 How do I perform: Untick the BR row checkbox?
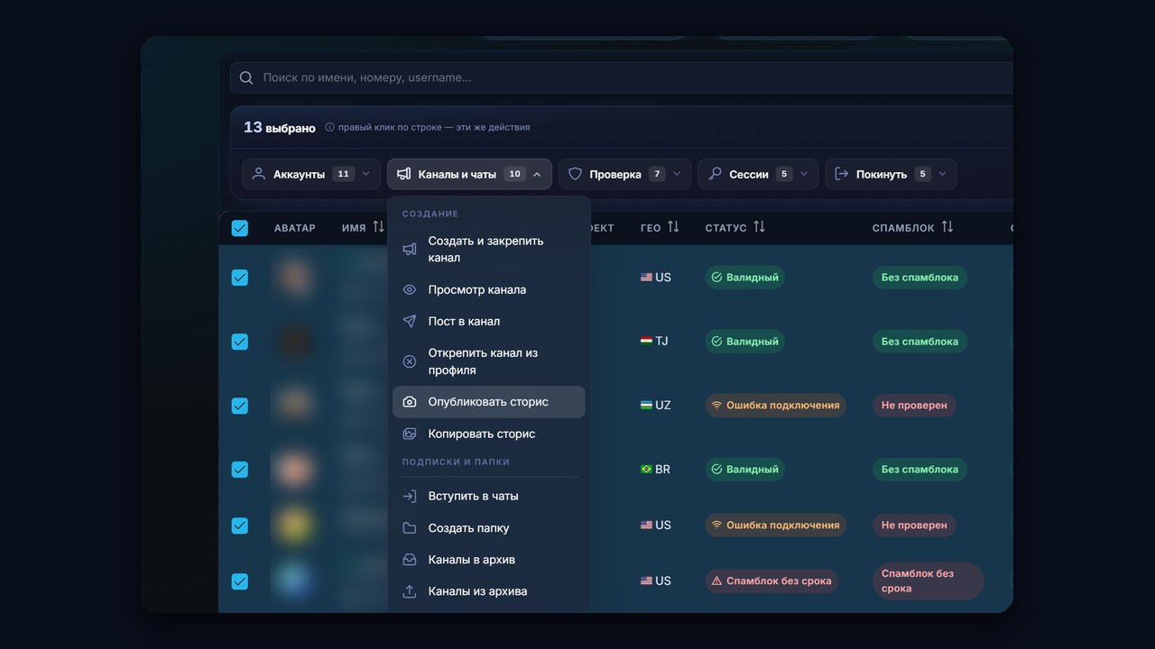pos(239,470)
